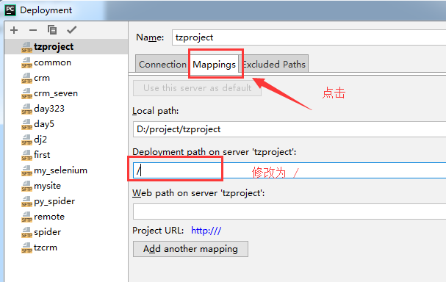Click the empty Web path on server field
Image resolution: width=446 pixels, height=282 pixels.
tap(289, 211)
